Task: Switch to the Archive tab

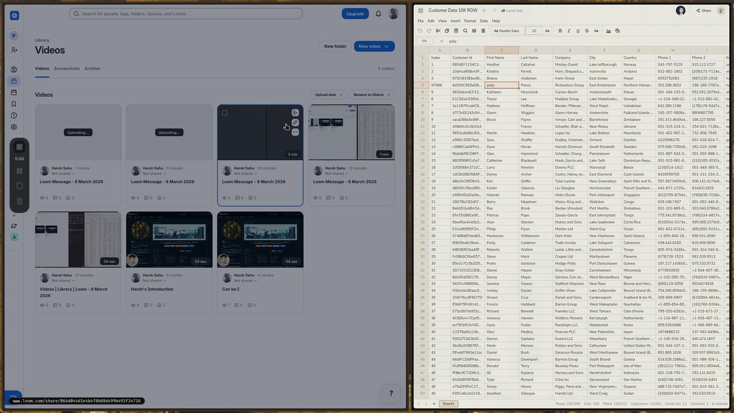Action: [92, 68]
